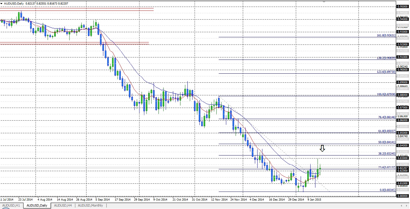This screenshot has height=209, width=410.
Task: Click the 161.8(0.92631) Fibonacci label
Action: tap(386, 35)
